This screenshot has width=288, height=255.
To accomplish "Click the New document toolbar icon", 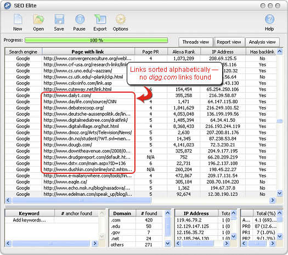I will (x=18, y=19).
